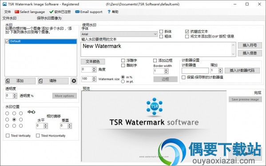Check the 保留/保存新的计数器值 checkbox
The width and height of the screenshot is (266, 166).
(183, 77)
